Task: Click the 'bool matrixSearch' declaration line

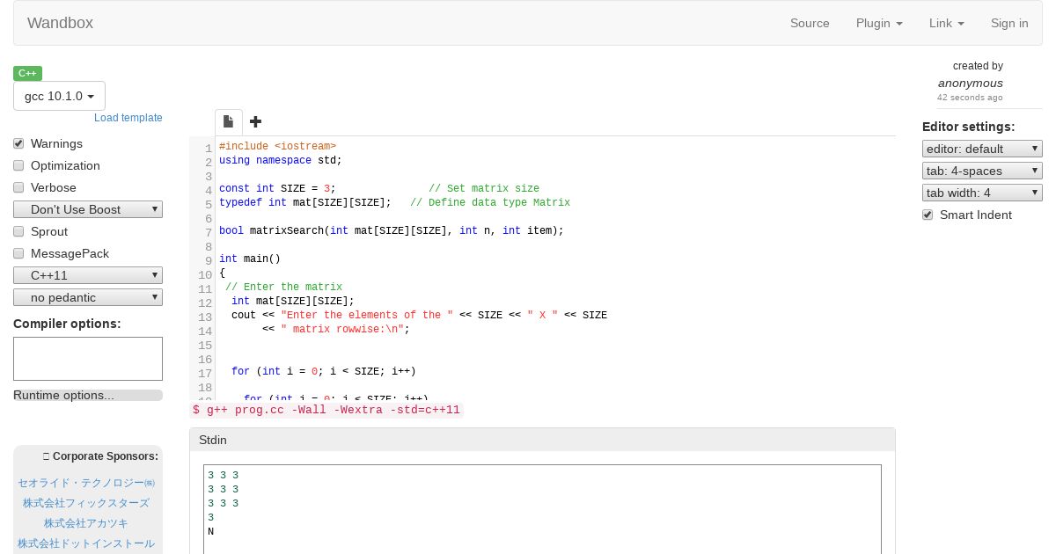Action: point(391,230)
